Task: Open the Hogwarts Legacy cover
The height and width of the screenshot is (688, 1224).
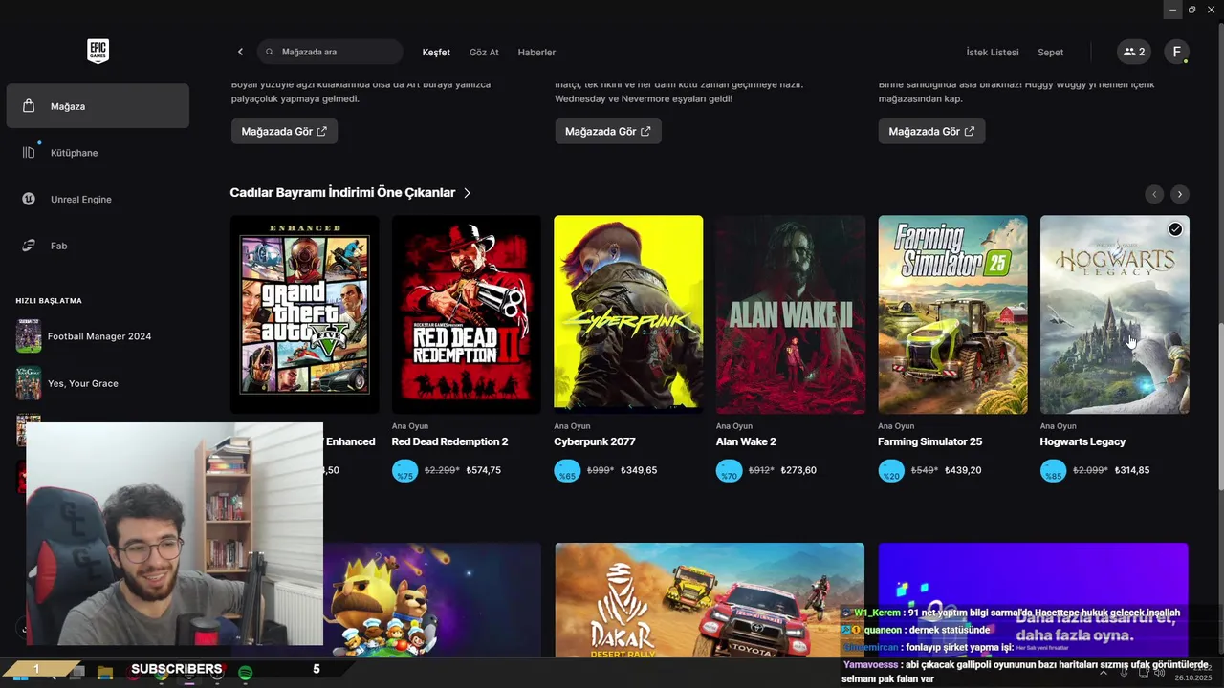Action: pyautogui.click(x=1115, y=314)
